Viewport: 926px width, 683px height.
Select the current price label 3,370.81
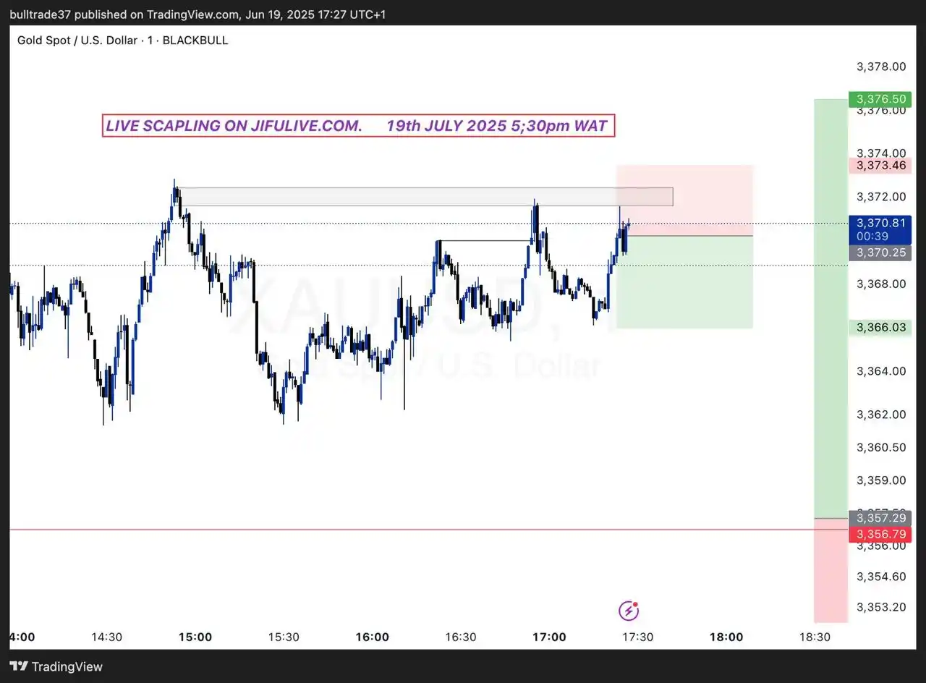(880, 223)
